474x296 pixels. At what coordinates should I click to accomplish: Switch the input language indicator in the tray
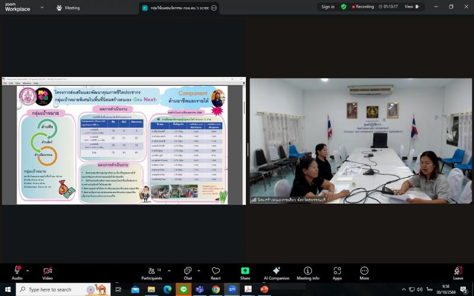[429, 289]
